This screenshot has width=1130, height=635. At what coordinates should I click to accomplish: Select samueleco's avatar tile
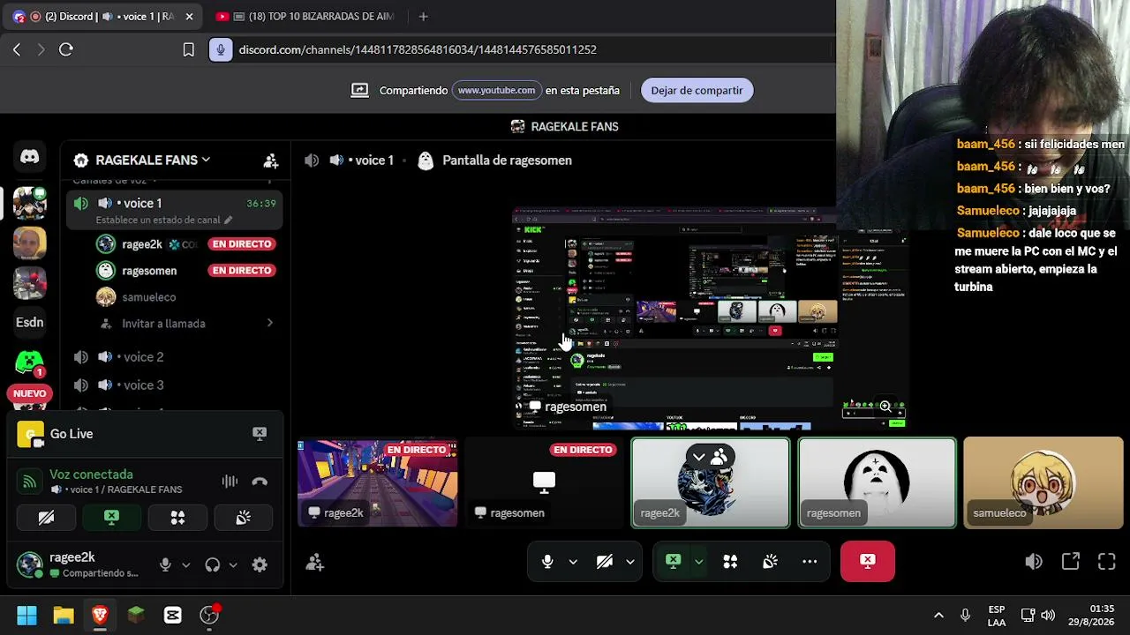click(1043, 483)
